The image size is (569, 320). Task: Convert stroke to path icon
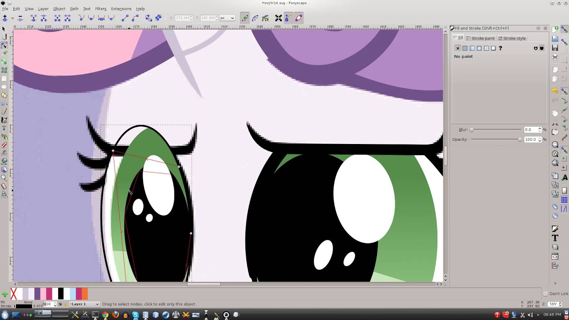158,18
